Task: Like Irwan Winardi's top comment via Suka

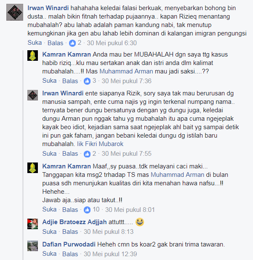Action: (x=35, y=43)
